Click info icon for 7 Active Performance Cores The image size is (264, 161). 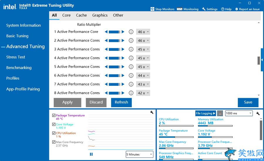click(131, 84)
